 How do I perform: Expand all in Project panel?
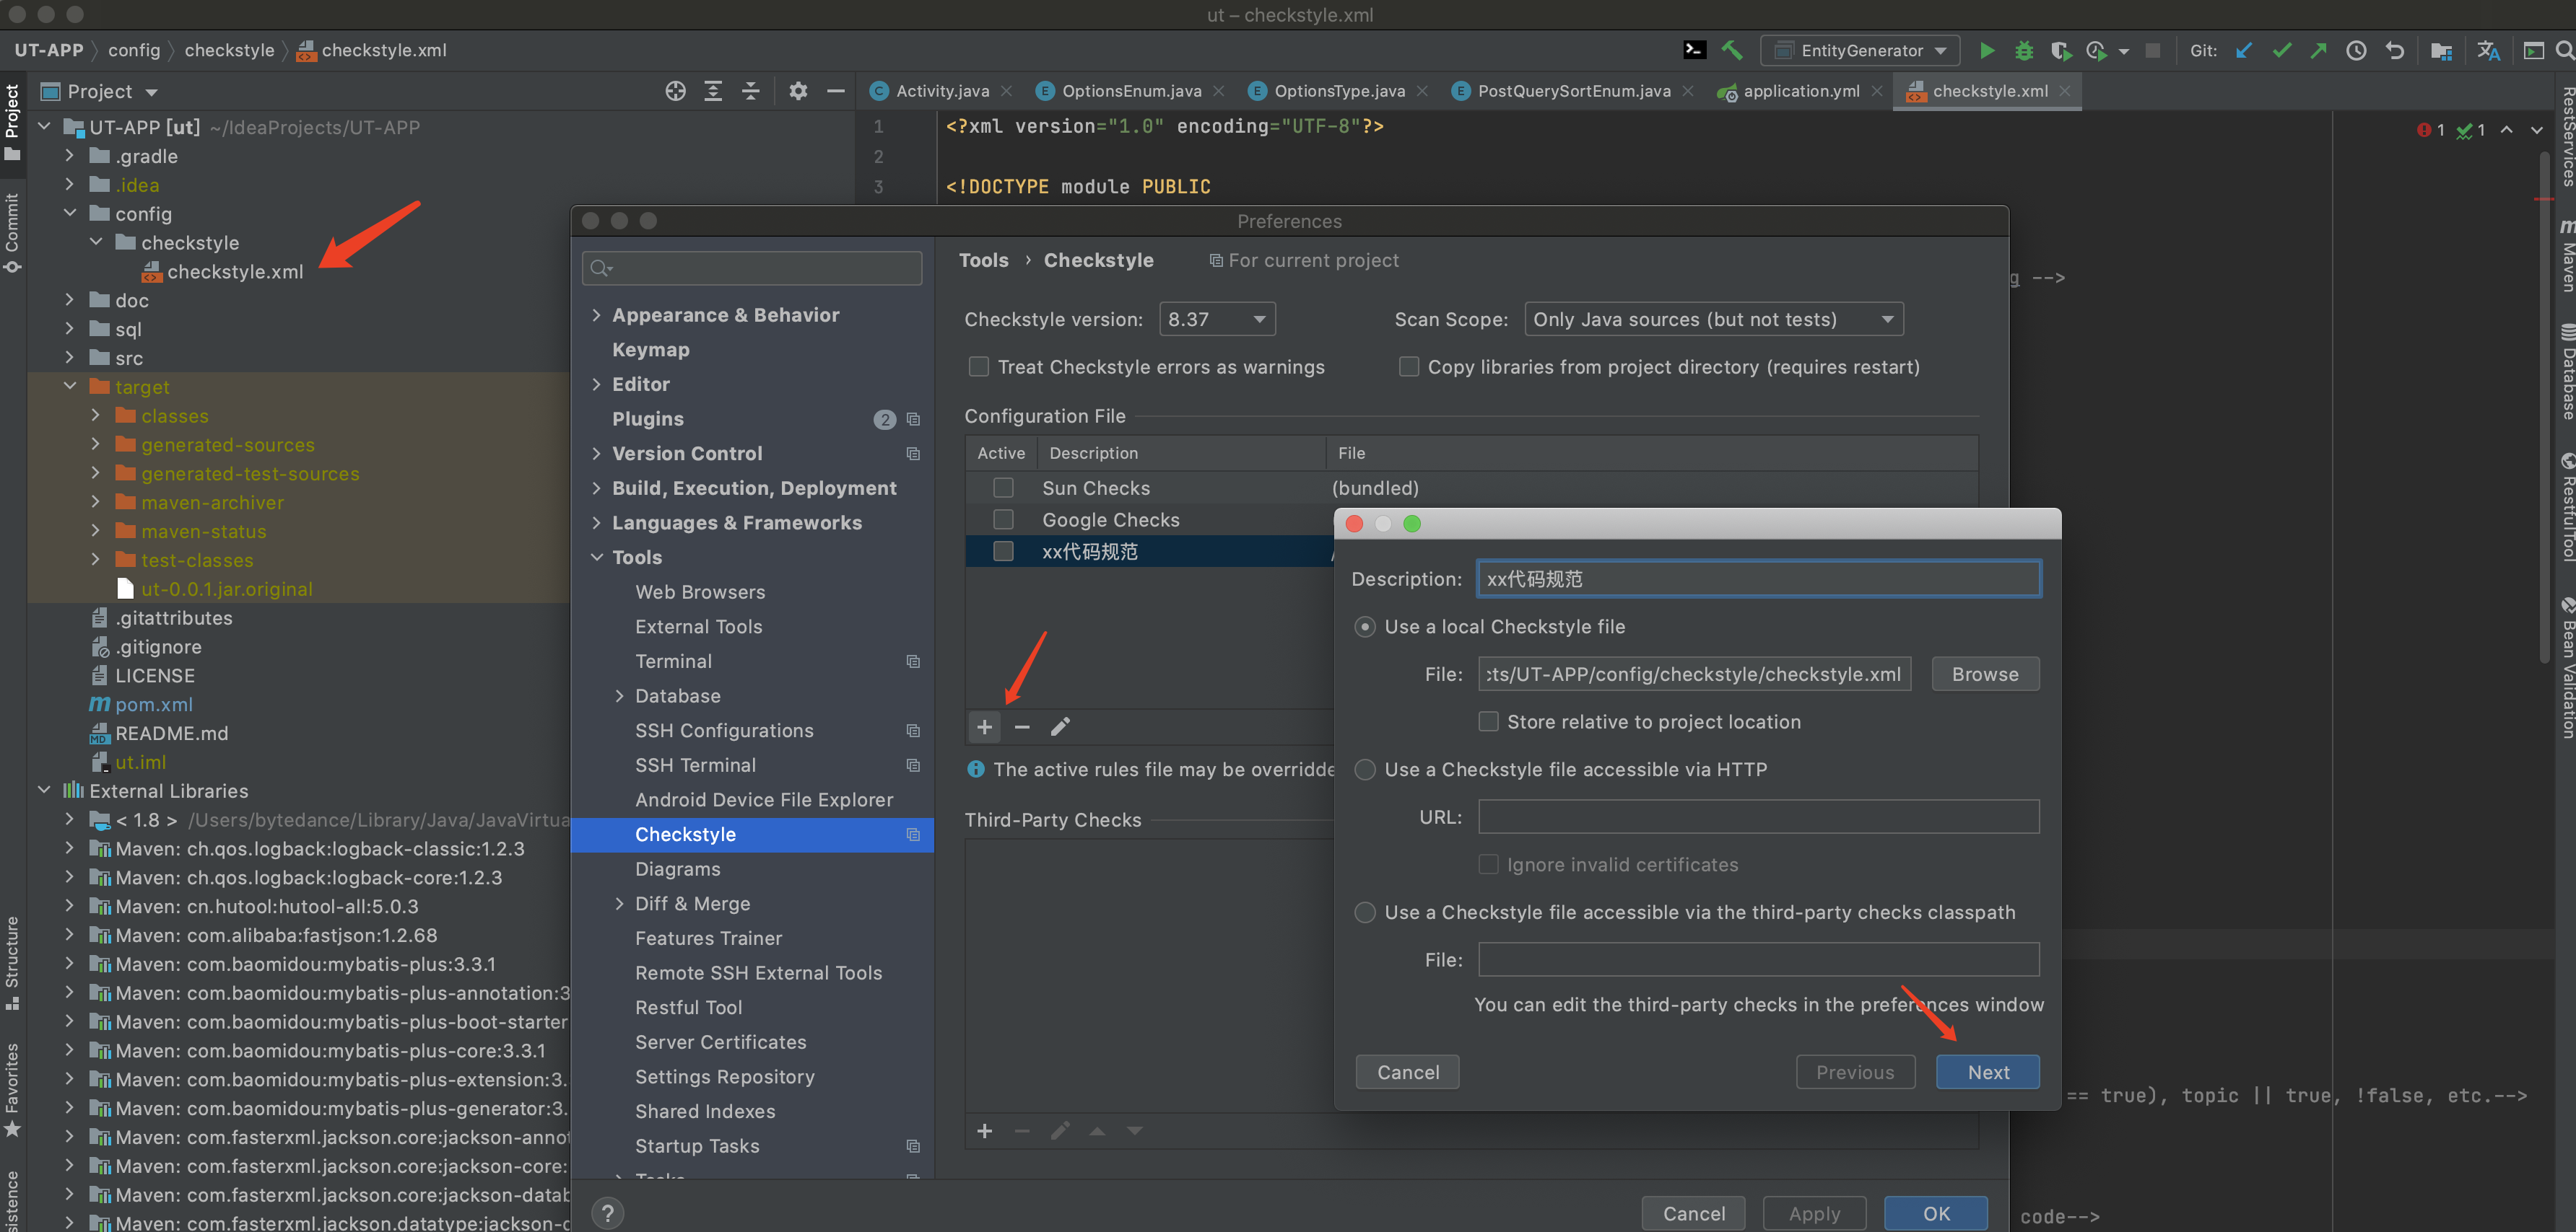pyautogui.click(x=713, y=91)
